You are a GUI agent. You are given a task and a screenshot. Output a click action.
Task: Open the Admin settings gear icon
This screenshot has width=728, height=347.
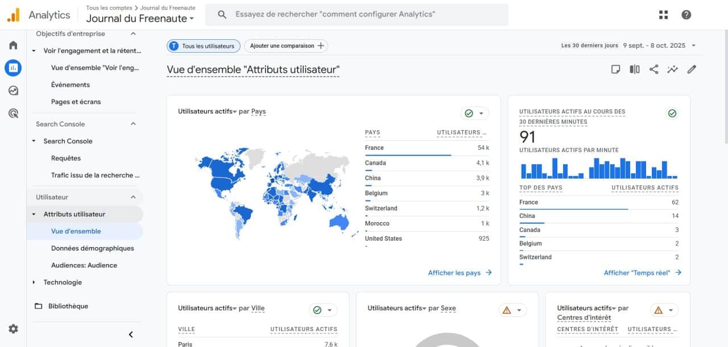[13, 329]
